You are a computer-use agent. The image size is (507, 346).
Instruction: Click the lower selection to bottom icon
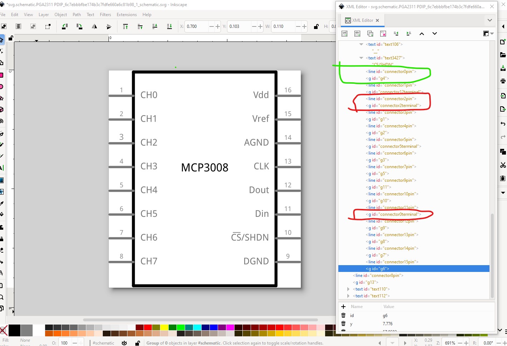(169, 26)
